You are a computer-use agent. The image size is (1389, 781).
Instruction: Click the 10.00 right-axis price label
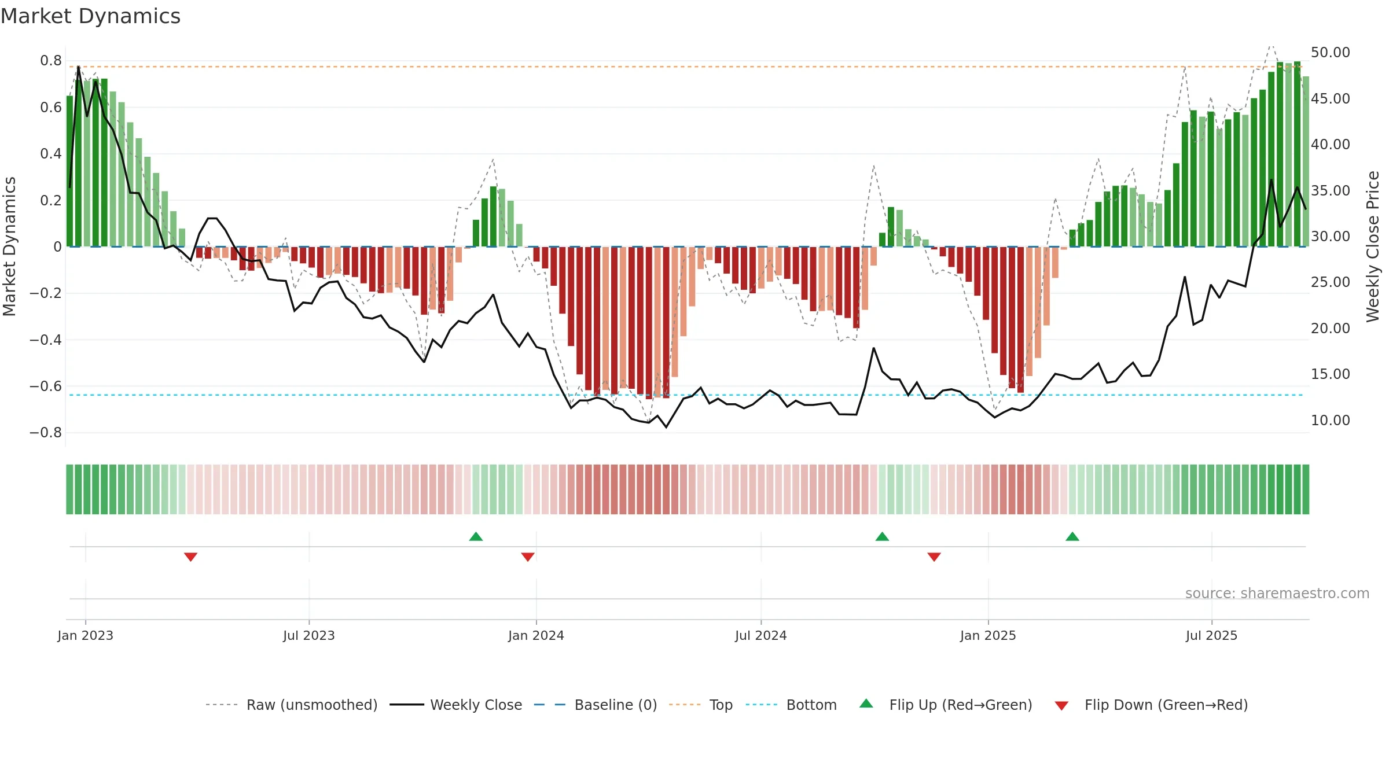[1331, 421]
